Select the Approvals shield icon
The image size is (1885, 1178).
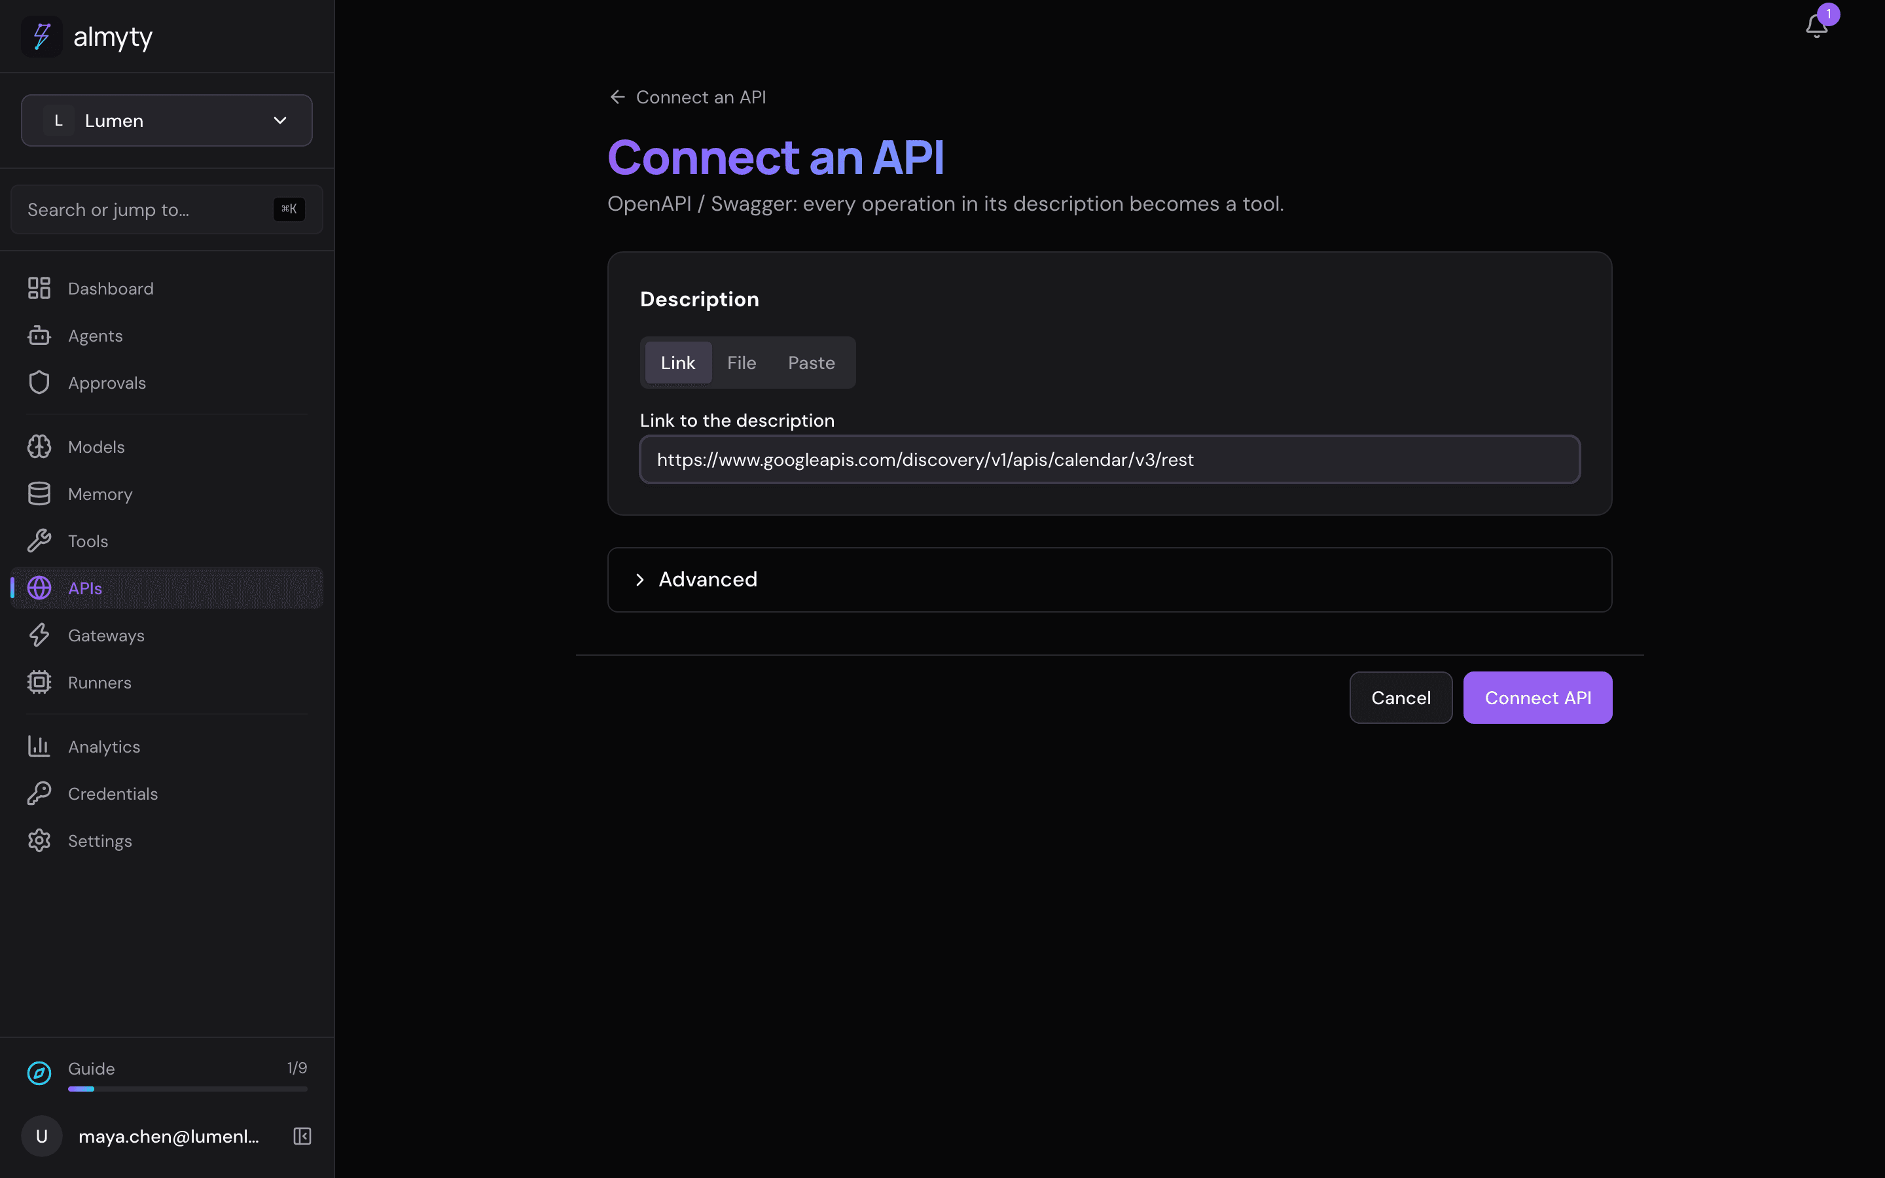click(39, 383)
